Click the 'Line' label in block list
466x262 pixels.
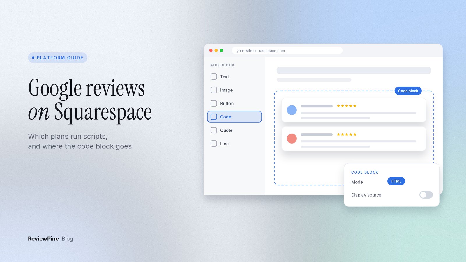coord(224,144)
